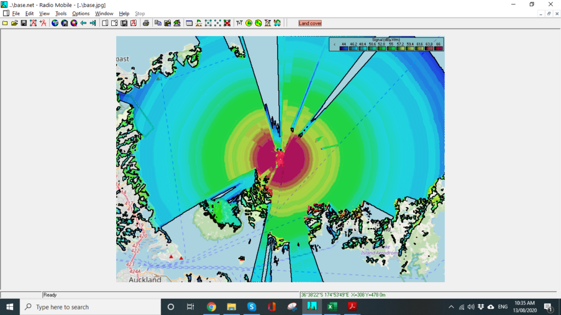This screenshot has height=315, width=561.
Task: Click the 44 dB blue legend swatch
Action: [x=344, y=48]
